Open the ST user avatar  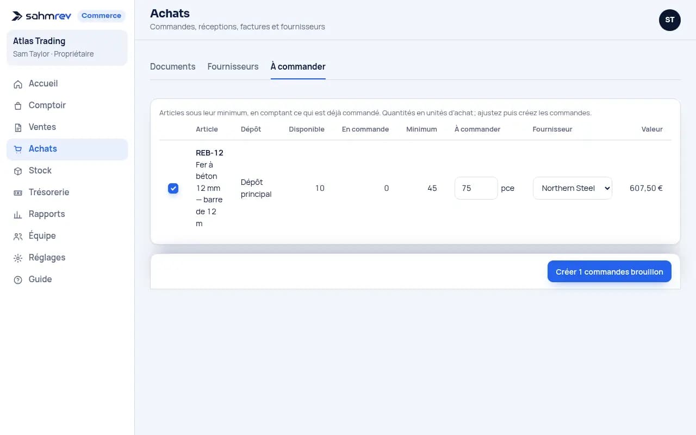(670, 20)
